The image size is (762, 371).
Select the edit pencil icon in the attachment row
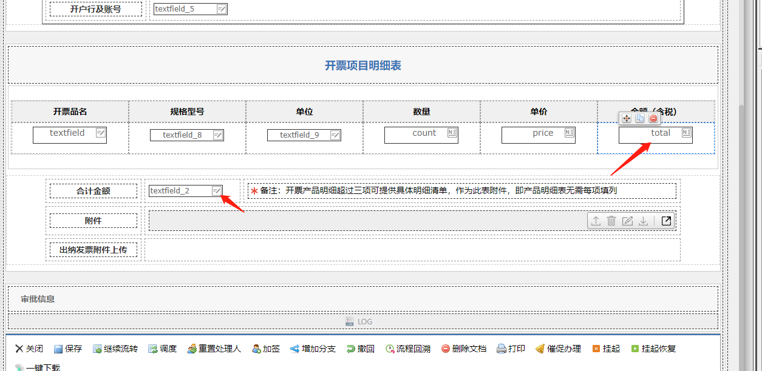coord(627,221)
